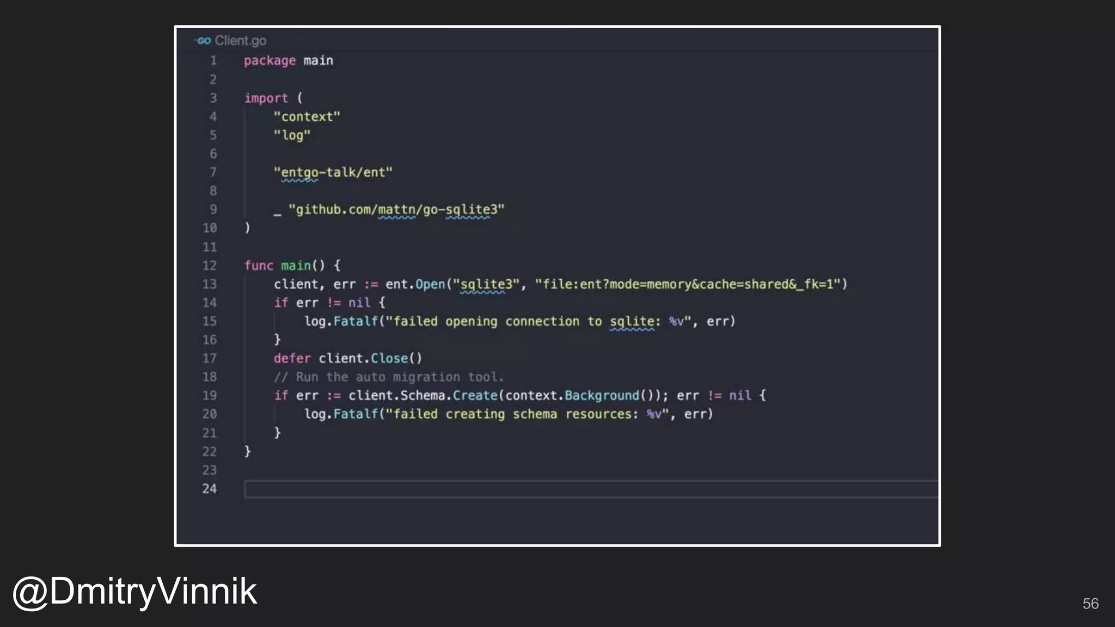Click the 'defer' keyword on line 17
This screenshot has width=1115, height=627.
[x=292, y=358]
